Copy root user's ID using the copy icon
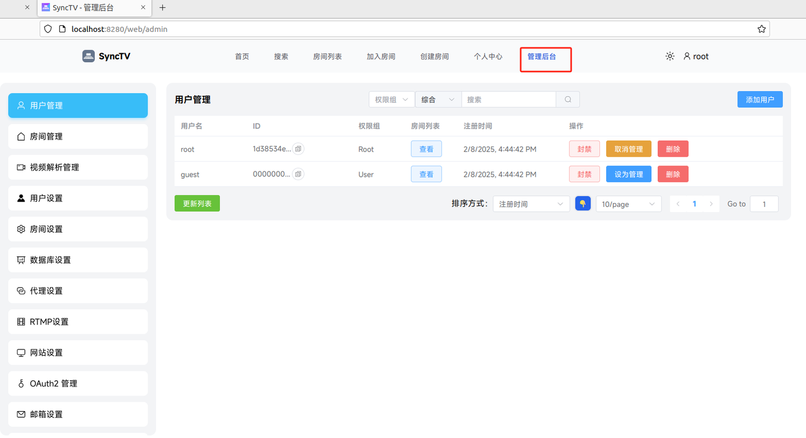The image size is (806, 438). tap(298, 149)
